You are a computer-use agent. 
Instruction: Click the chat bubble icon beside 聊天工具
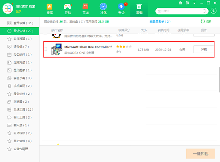point(9,117)
